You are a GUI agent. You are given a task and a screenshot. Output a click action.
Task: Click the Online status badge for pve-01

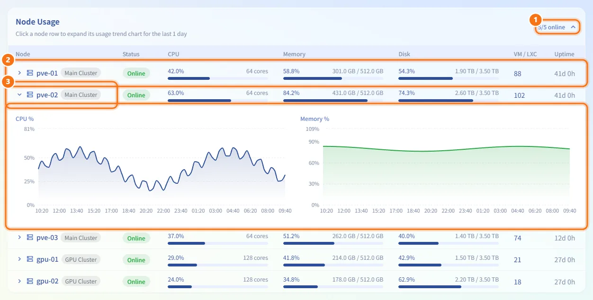tap(136, 73)
